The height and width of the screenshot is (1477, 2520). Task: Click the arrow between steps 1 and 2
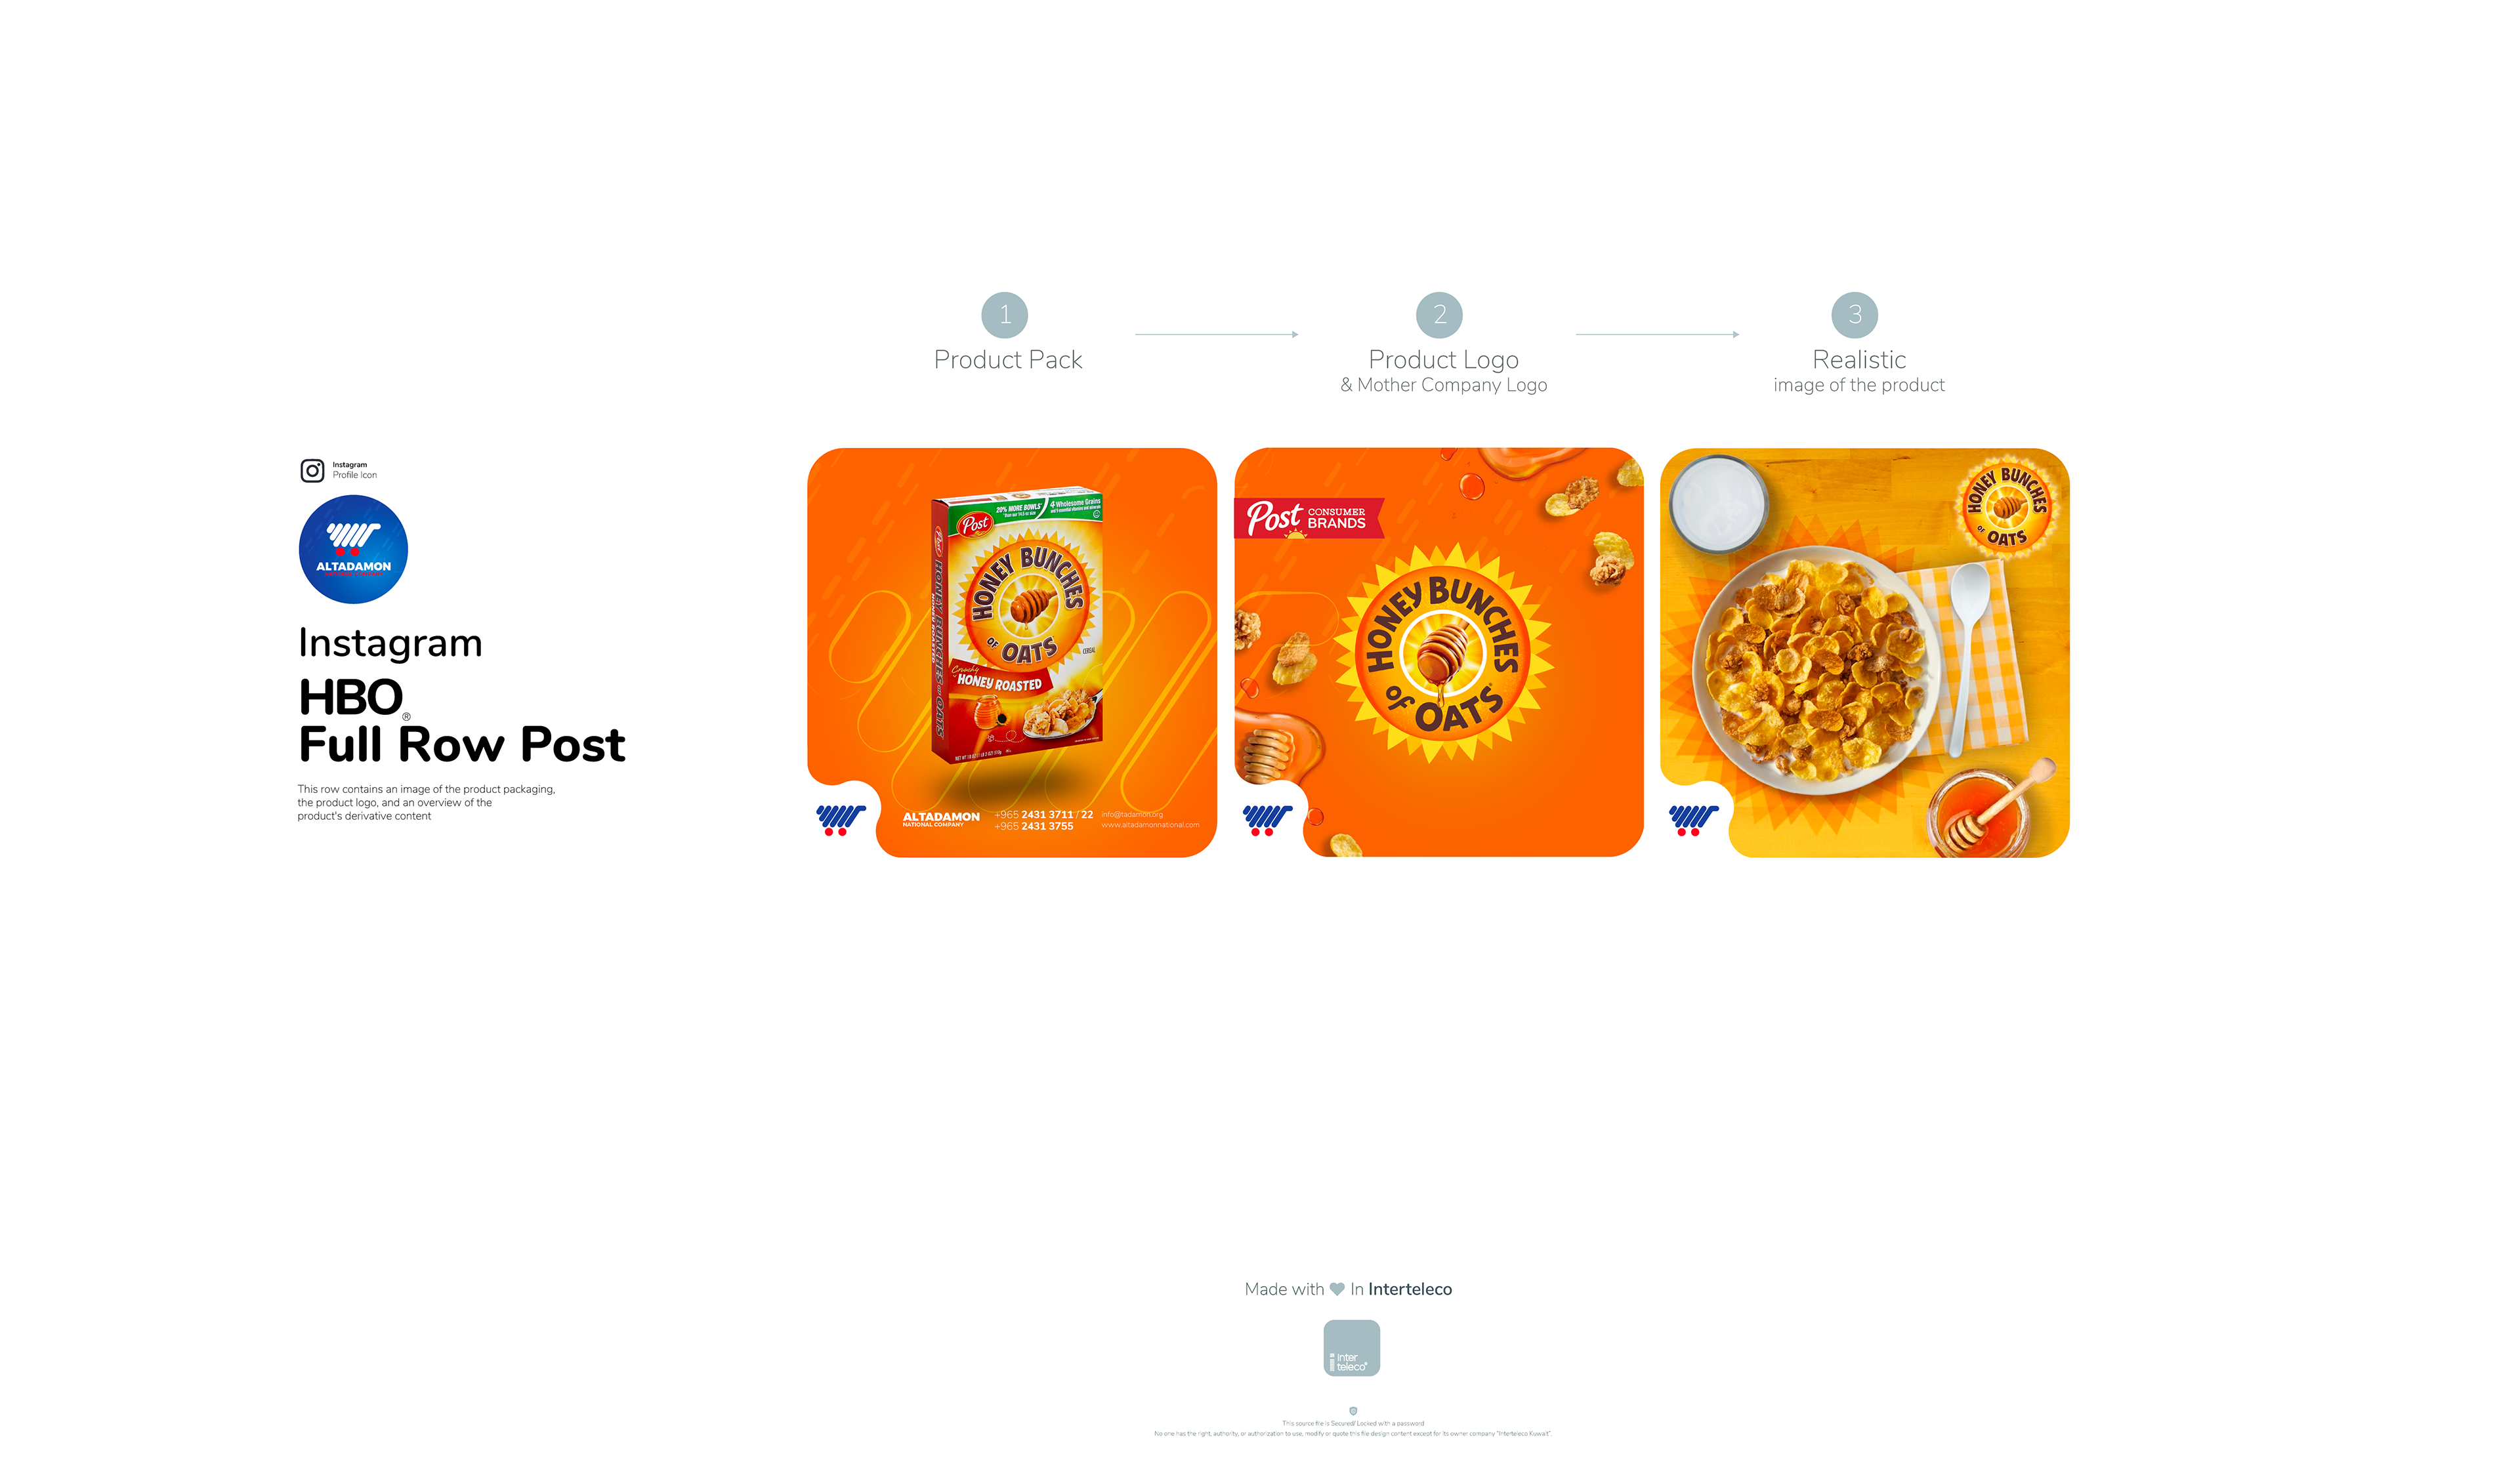tap(1216, 334)
